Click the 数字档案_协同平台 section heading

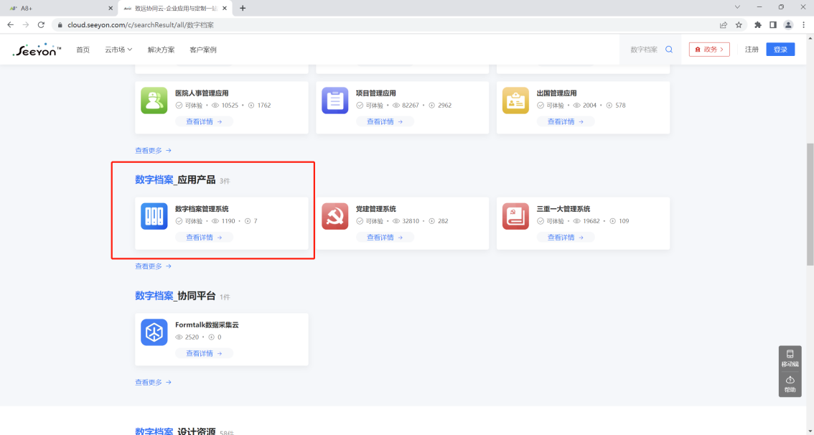click(x=175, y=296)
